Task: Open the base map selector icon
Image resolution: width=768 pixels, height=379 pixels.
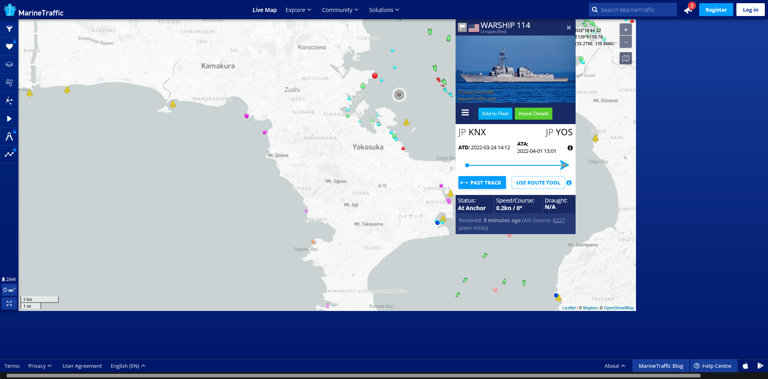Action: click(626, 58)
